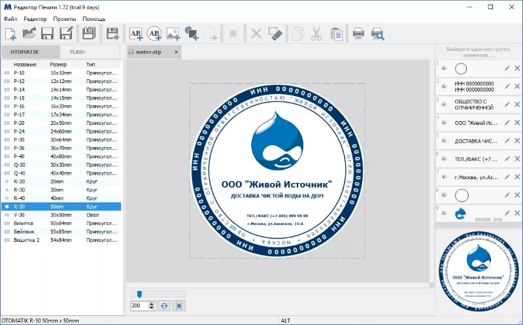523x325 pixels.
Task: Select ООО "Живой Источник" text on stamp
Action: (x=277, y=184)
